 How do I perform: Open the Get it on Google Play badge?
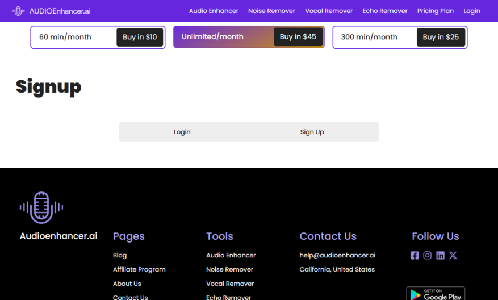[x=436, y=294]
